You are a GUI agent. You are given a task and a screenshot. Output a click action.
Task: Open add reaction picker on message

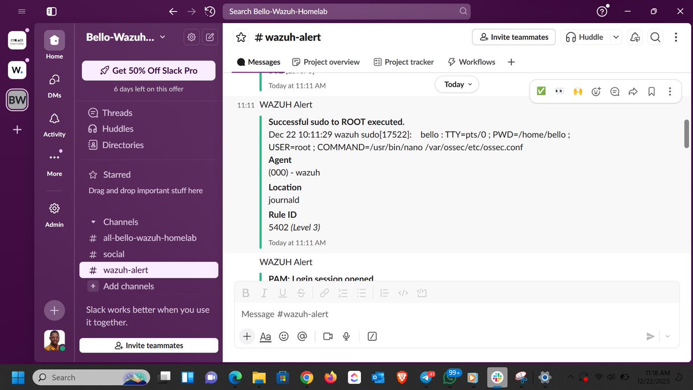[597, 91]
